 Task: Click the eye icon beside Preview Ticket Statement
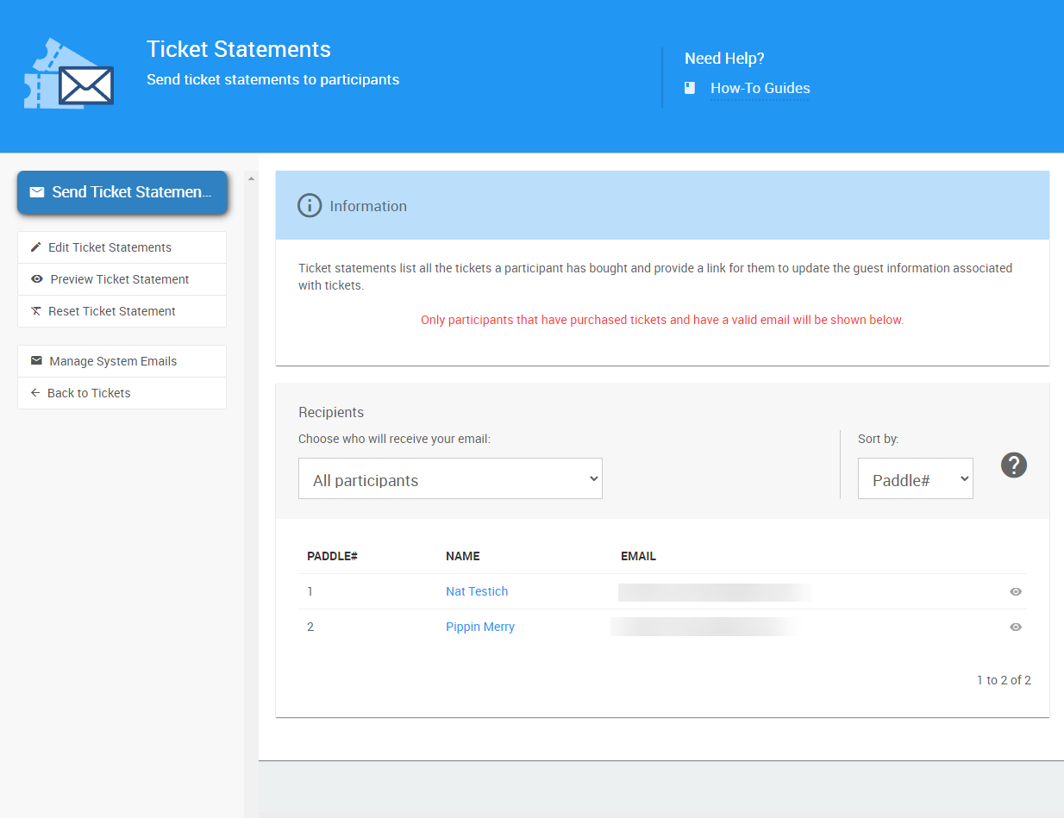tap(37, 279)
